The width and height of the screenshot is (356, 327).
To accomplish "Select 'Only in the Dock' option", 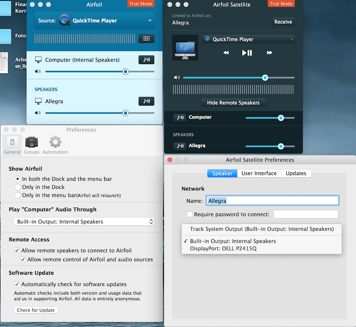I will coord(17,187).
